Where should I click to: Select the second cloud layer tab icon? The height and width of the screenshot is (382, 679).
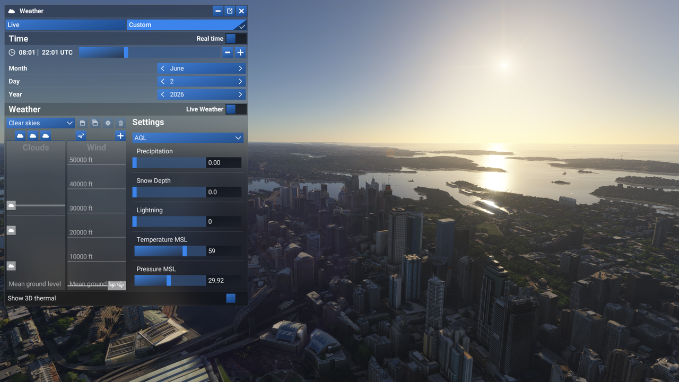coord(33,136)
